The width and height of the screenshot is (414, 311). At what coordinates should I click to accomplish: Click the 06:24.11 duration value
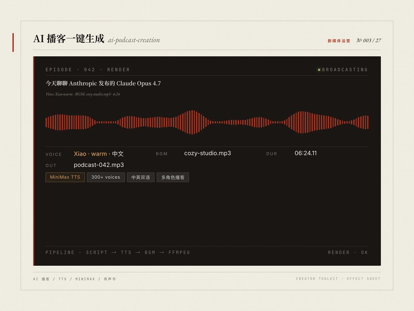pos(306,153)
